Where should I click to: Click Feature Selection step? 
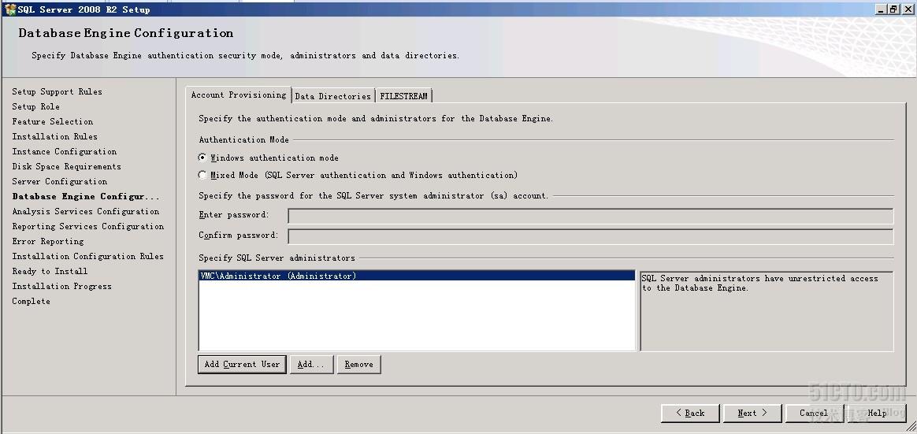(x=53, y=121)
